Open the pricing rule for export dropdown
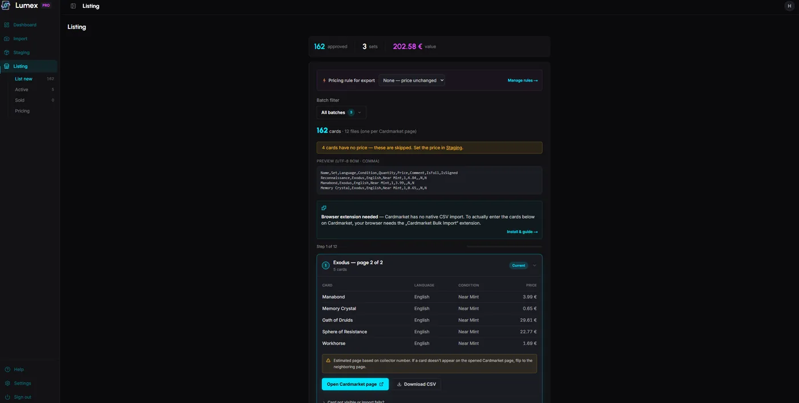Viewport: 799px width, 403px height. pyautogui.click(x=411, y=80)
